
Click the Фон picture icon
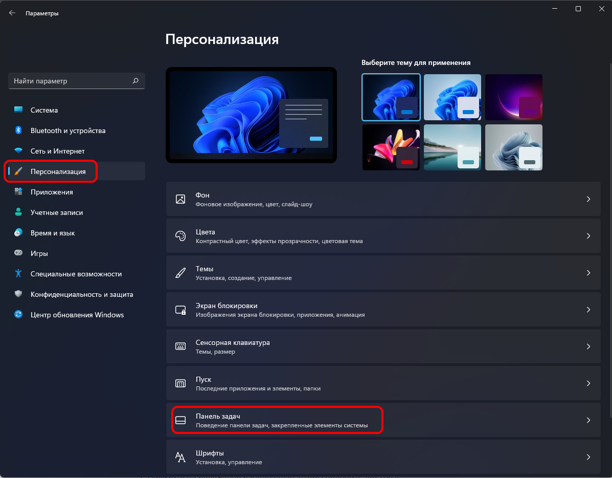[180, 199]
